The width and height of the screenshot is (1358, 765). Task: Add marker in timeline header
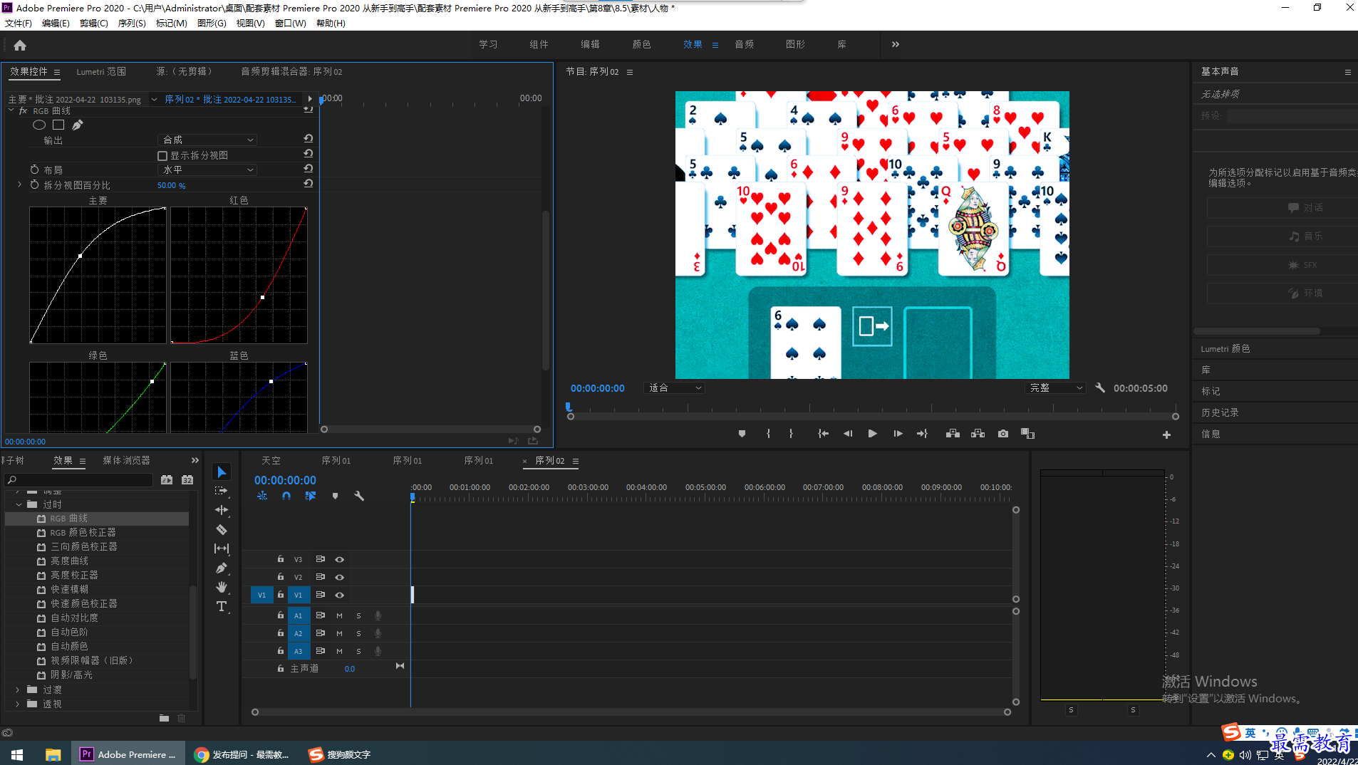[335, 496]
